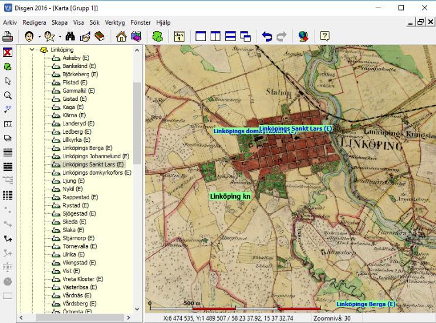Select Bankekind (E) parish
The width and height of the screenshot is (436, 323).
point(79,66)
